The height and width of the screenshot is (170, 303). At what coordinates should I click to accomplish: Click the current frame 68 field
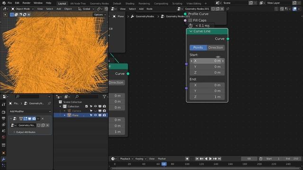(x=249, y=159)
